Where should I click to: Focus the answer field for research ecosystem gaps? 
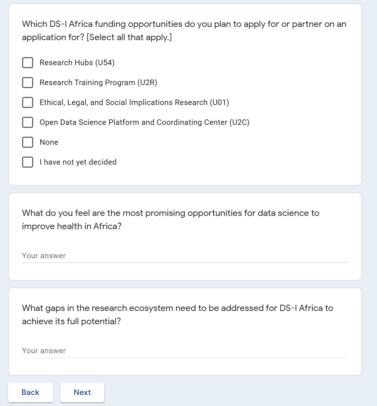(x=185, y=351)
